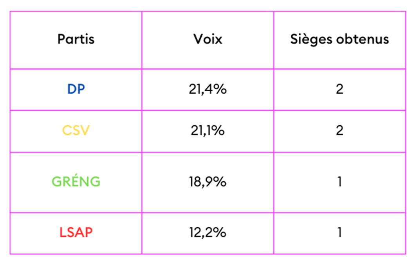Click the percent sign in 18,9%

pos(221,182)
